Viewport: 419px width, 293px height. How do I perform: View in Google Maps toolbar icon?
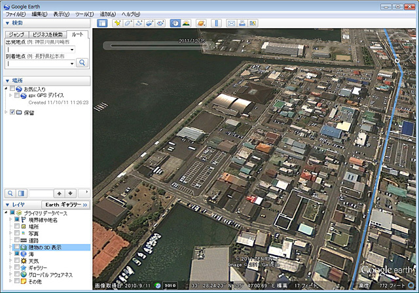point(253,23)
